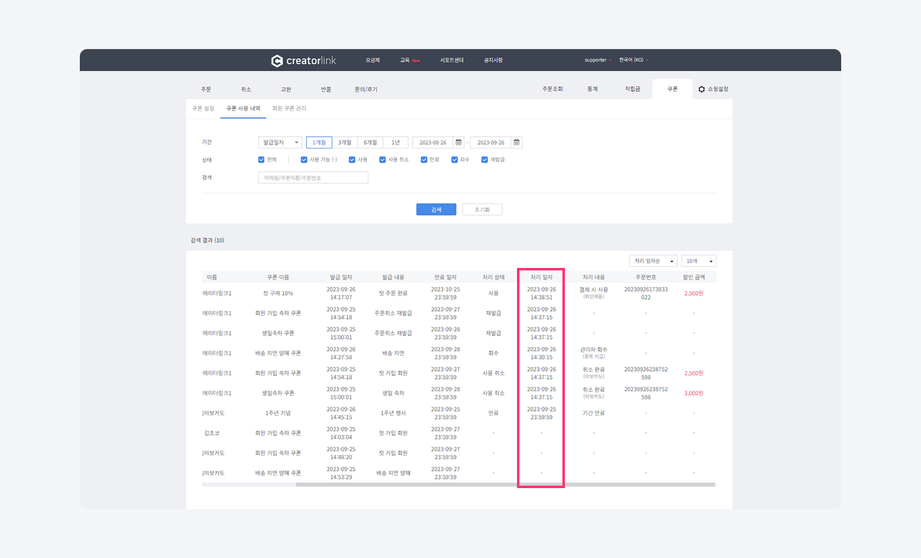Open 요금제 in top navigation
Screen dimensions: 921x558
coord(373,60)
